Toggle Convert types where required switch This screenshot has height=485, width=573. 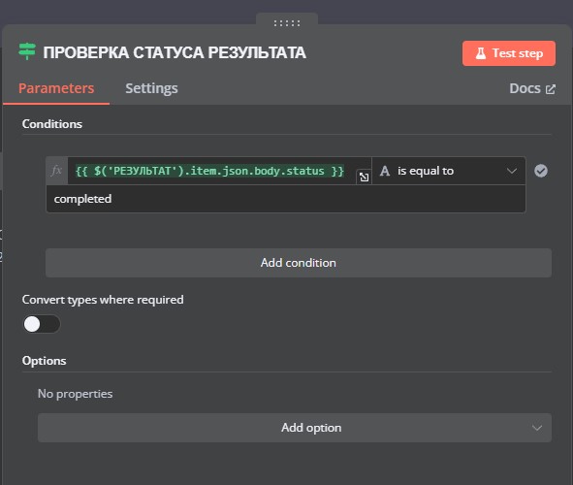click(42, 324)
